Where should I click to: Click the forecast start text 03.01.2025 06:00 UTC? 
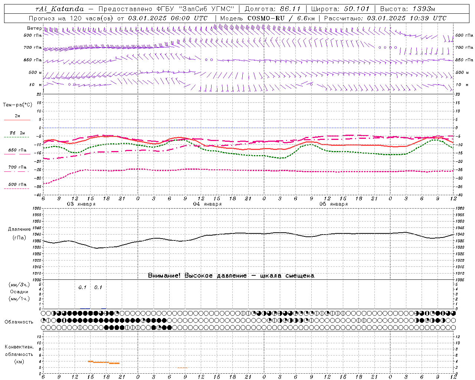(168, 18)
